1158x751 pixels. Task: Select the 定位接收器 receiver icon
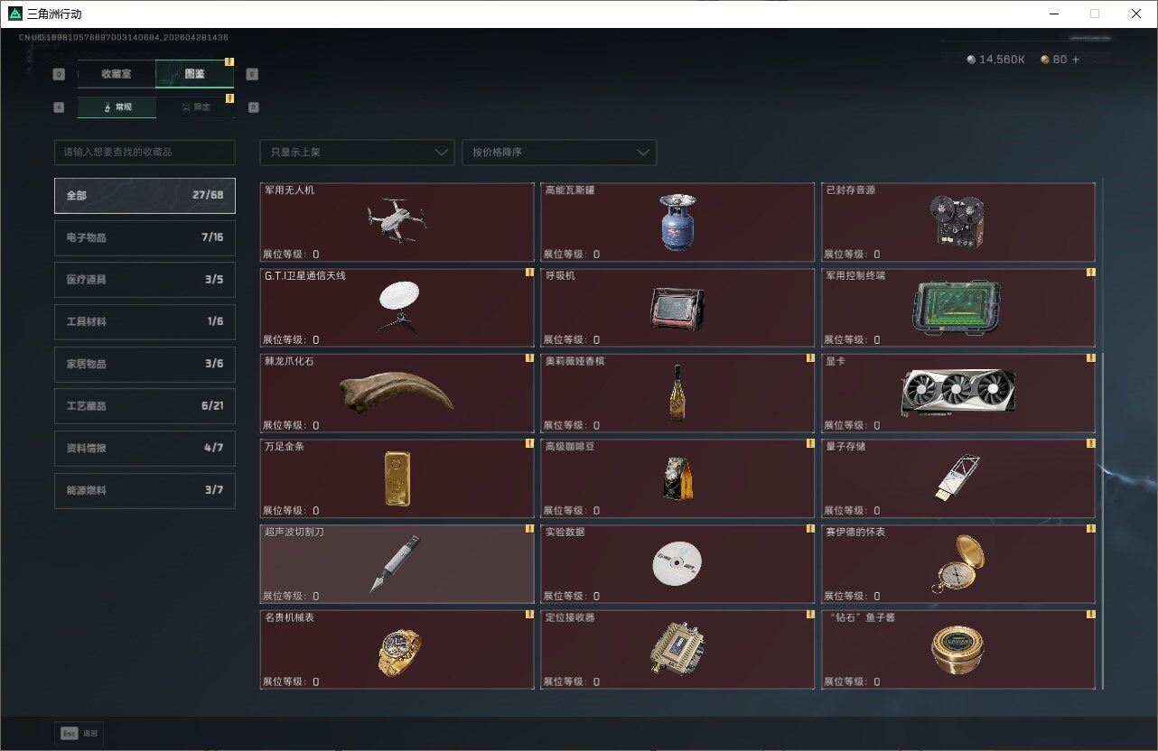pyautogui.click(x=677, y=649)
